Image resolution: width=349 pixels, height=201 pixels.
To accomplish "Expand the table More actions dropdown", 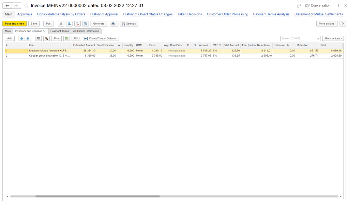I will coord(333,38).
